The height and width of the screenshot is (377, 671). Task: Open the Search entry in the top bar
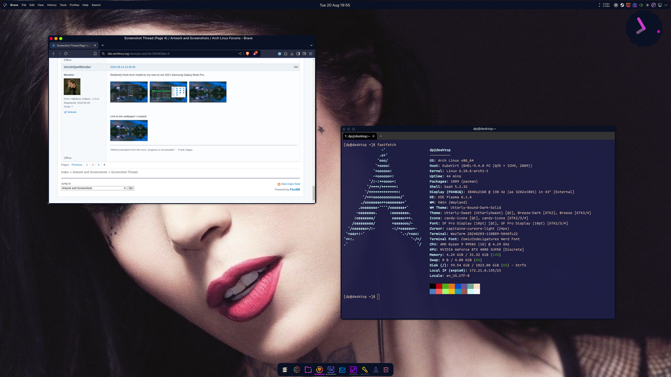click(x=96, y=5)
